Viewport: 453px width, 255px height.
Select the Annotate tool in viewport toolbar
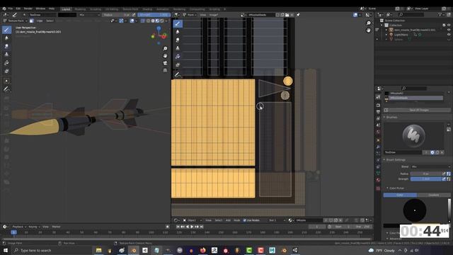tap(6, 89)
